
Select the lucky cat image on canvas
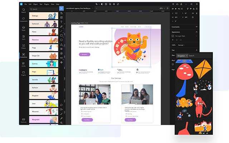[x=131, y=48]
